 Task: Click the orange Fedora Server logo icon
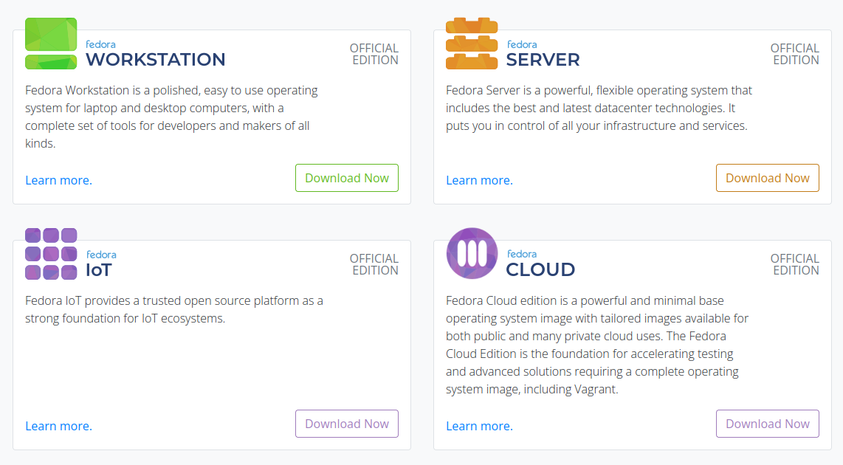coord(472,44)
